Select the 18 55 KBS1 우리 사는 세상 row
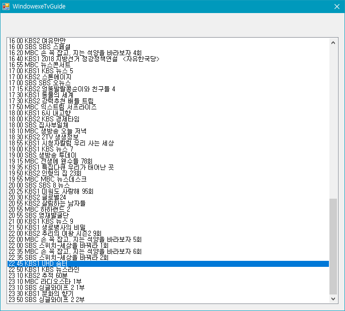Image resolution: width=345 pixels, height=311 pixels. click(x=168, y=143)
